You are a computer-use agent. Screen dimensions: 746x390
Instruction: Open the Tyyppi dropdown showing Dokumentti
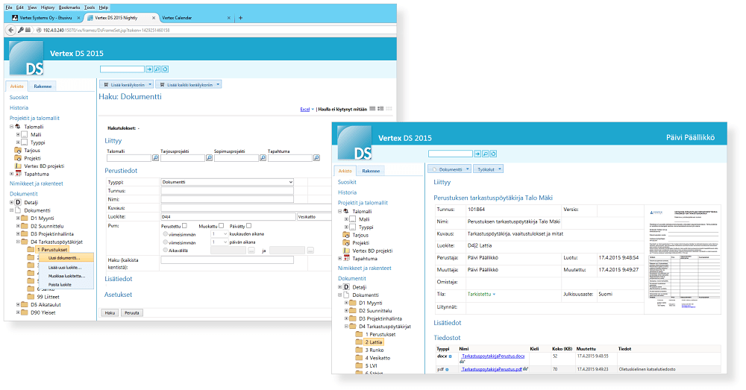tap(228, 182)
